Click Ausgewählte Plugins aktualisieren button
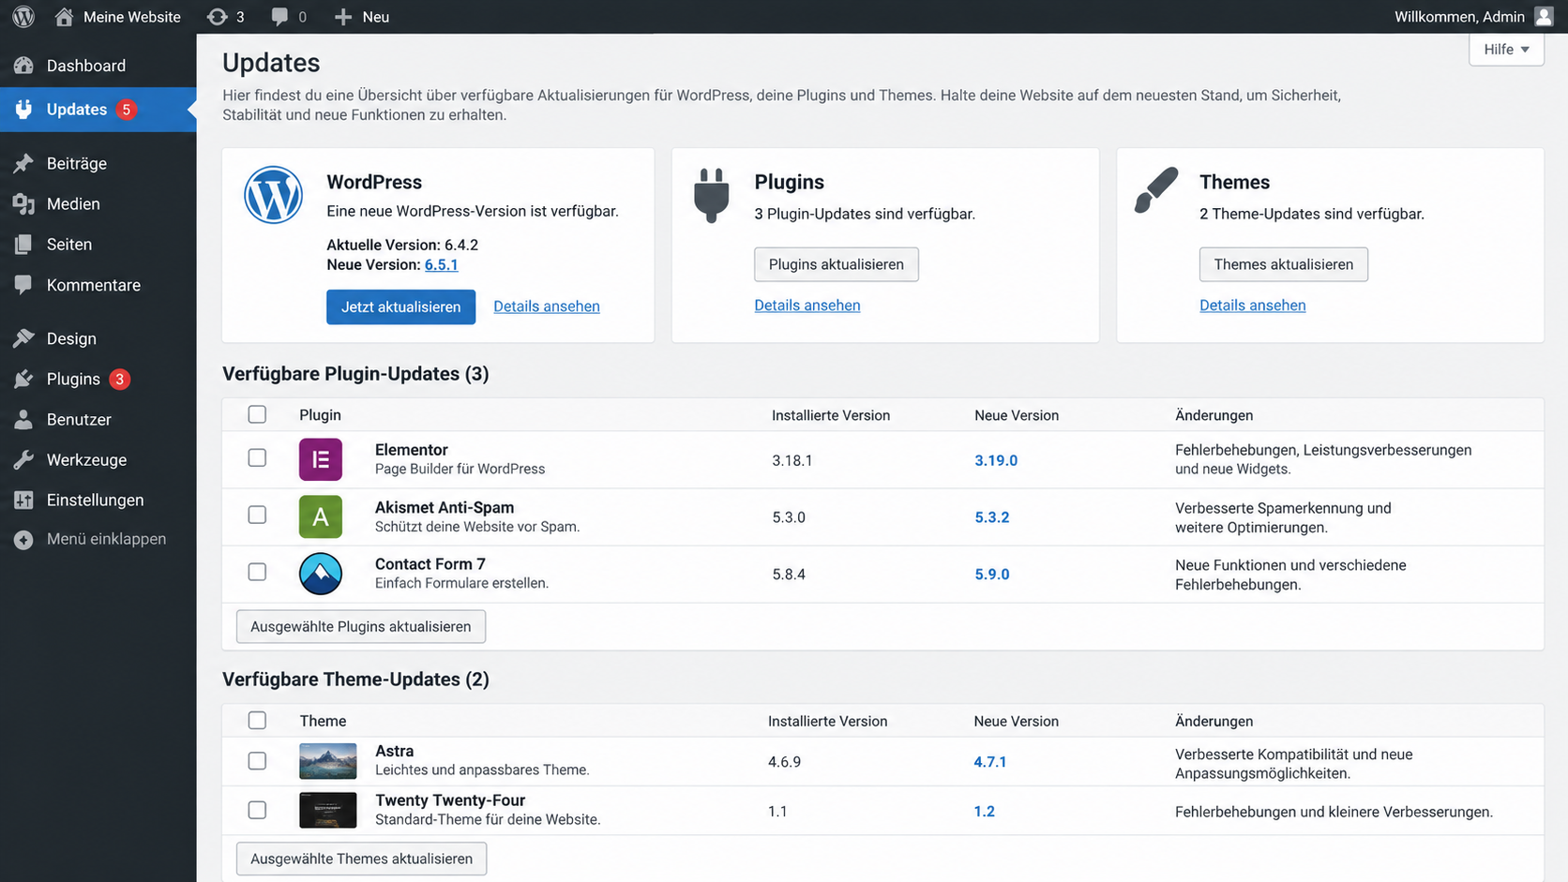Viewport: 1568px width, 882px height. (x=361, y=626)
